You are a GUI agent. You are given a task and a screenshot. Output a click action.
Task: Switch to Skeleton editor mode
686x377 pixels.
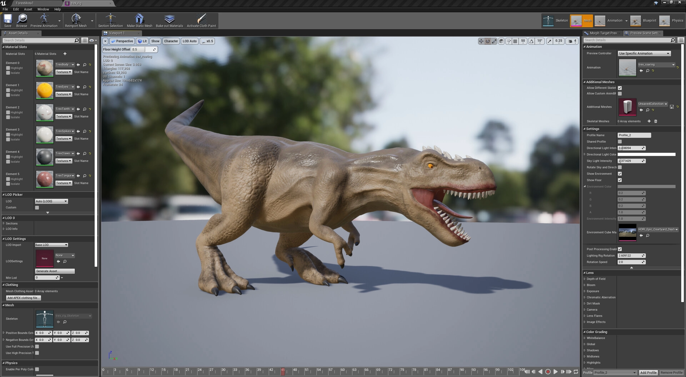pos(555,21)
